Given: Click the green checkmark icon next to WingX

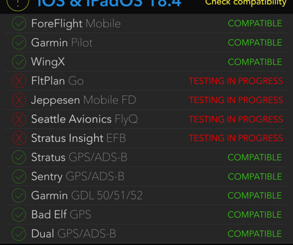Looking at the screenshot, I should [x=19, y=62].
